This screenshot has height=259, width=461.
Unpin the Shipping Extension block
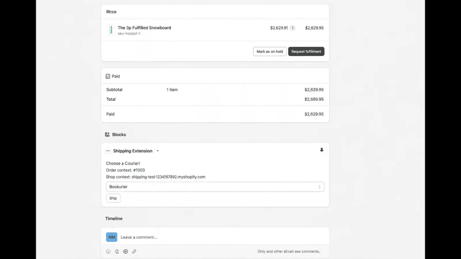click(322, 150)
